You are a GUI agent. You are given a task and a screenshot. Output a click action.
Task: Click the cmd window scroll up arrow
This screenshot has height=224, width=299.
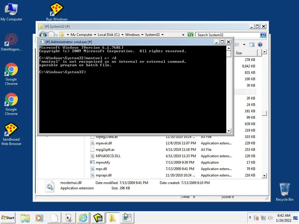click(229, 48)
